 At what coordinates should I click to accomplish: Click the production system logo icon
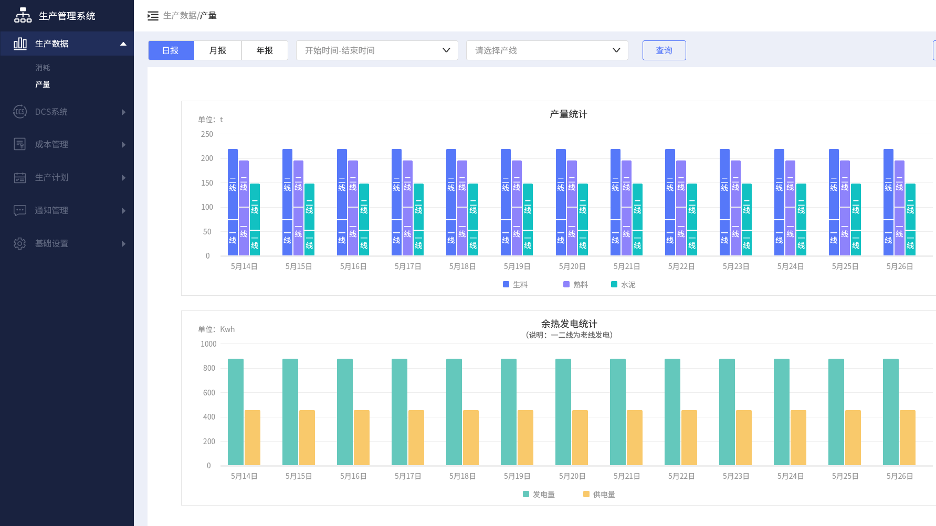pos(23,15)
